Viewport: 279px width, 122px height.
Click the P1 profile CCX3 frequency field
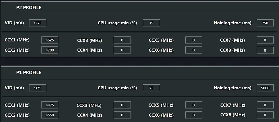(122, 105)
